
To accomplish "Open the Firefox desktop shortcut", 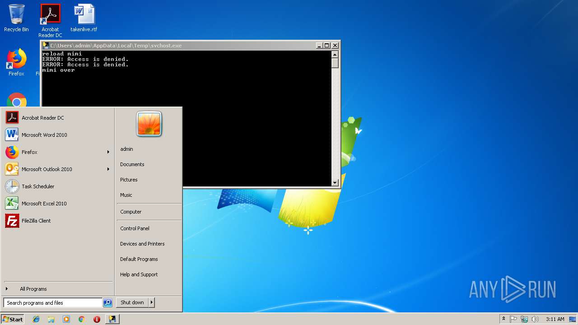I will click(x=16, y=62).
